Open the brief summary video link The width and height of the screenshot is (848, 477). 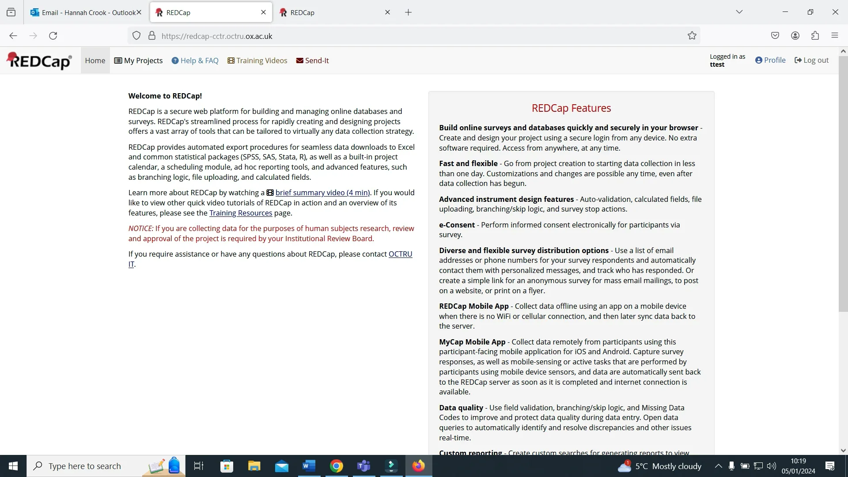pyautogui.click(x=322, y=193)
